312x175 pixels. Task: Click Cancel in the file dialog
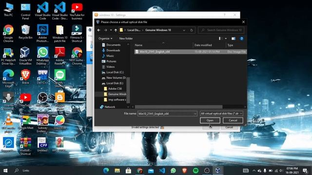tap(233, 120)
